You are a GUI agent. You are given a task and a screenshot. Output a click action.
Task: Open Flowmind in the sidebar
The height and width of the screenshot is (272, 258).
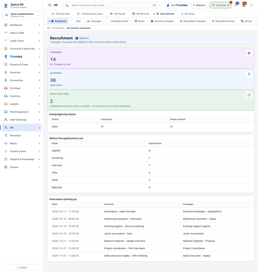22,135
